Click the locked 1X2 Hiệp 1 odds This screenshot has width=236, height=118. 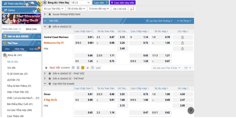coord(182,37)
